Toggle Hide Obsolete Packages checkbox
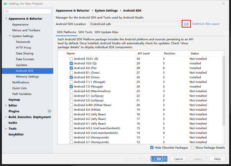The width and height of the screenshot is (231, 166). (x=152, y=148)
